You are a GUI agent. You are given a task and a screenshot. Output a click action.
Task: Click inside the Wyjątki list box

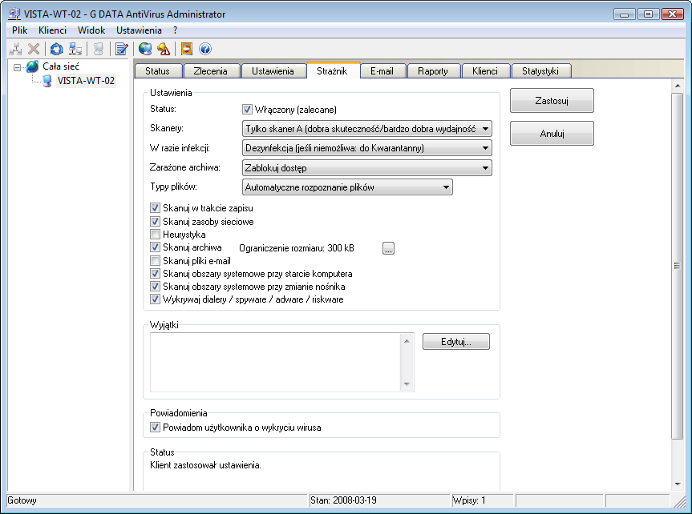pyautogui.click(x=275, y=363)
